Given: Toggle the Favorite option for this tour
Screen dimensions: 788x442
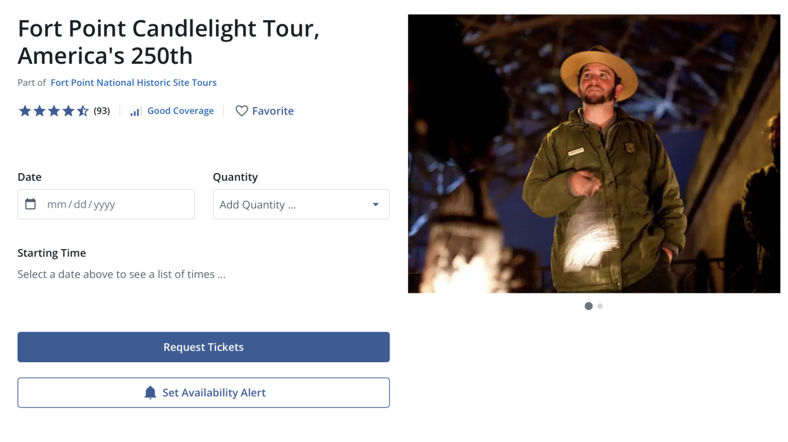Looking at the screenshot, I should pos(264,111).
